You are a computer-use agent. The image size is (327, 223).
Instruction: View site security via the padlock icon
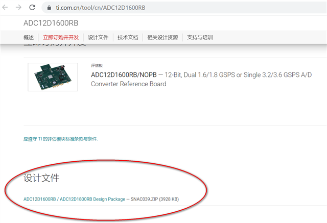(49, 8)
